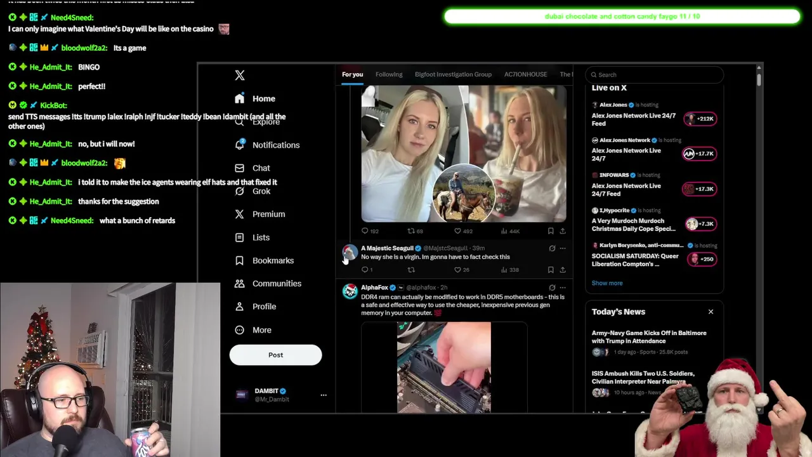Open Lists in sidebar
Image resolution: width=812 pixels, height=457 pixels.
252,237
